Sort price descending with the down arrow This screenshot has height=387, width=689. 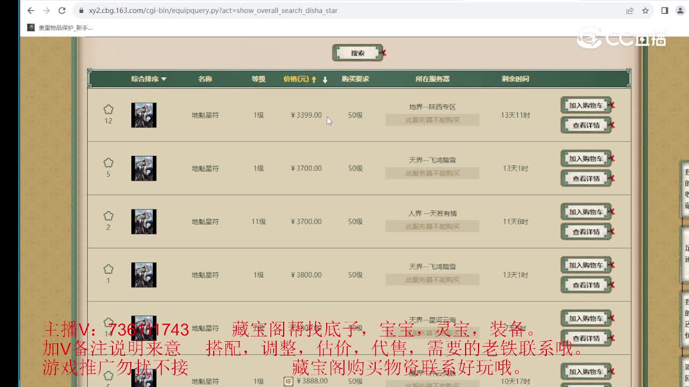click(x=325, y=79)
